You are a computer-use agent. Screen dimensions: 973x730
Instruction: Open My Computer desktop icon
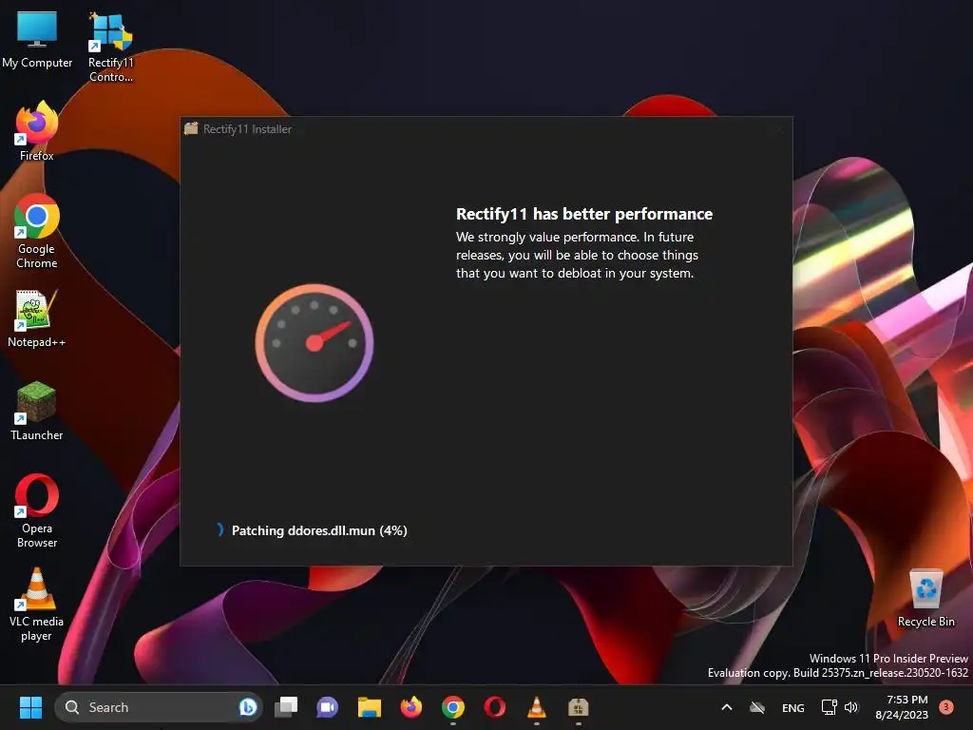pos(37,38)
